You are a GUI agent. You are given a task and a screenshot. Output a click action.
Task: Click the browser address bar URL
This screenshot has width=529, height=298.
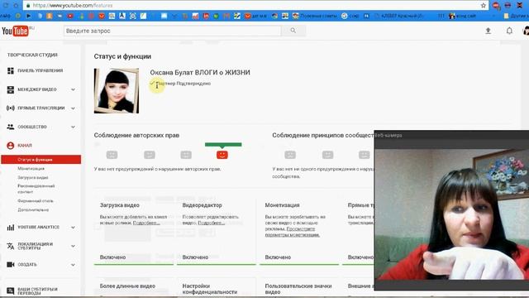(x=73, y=6)
